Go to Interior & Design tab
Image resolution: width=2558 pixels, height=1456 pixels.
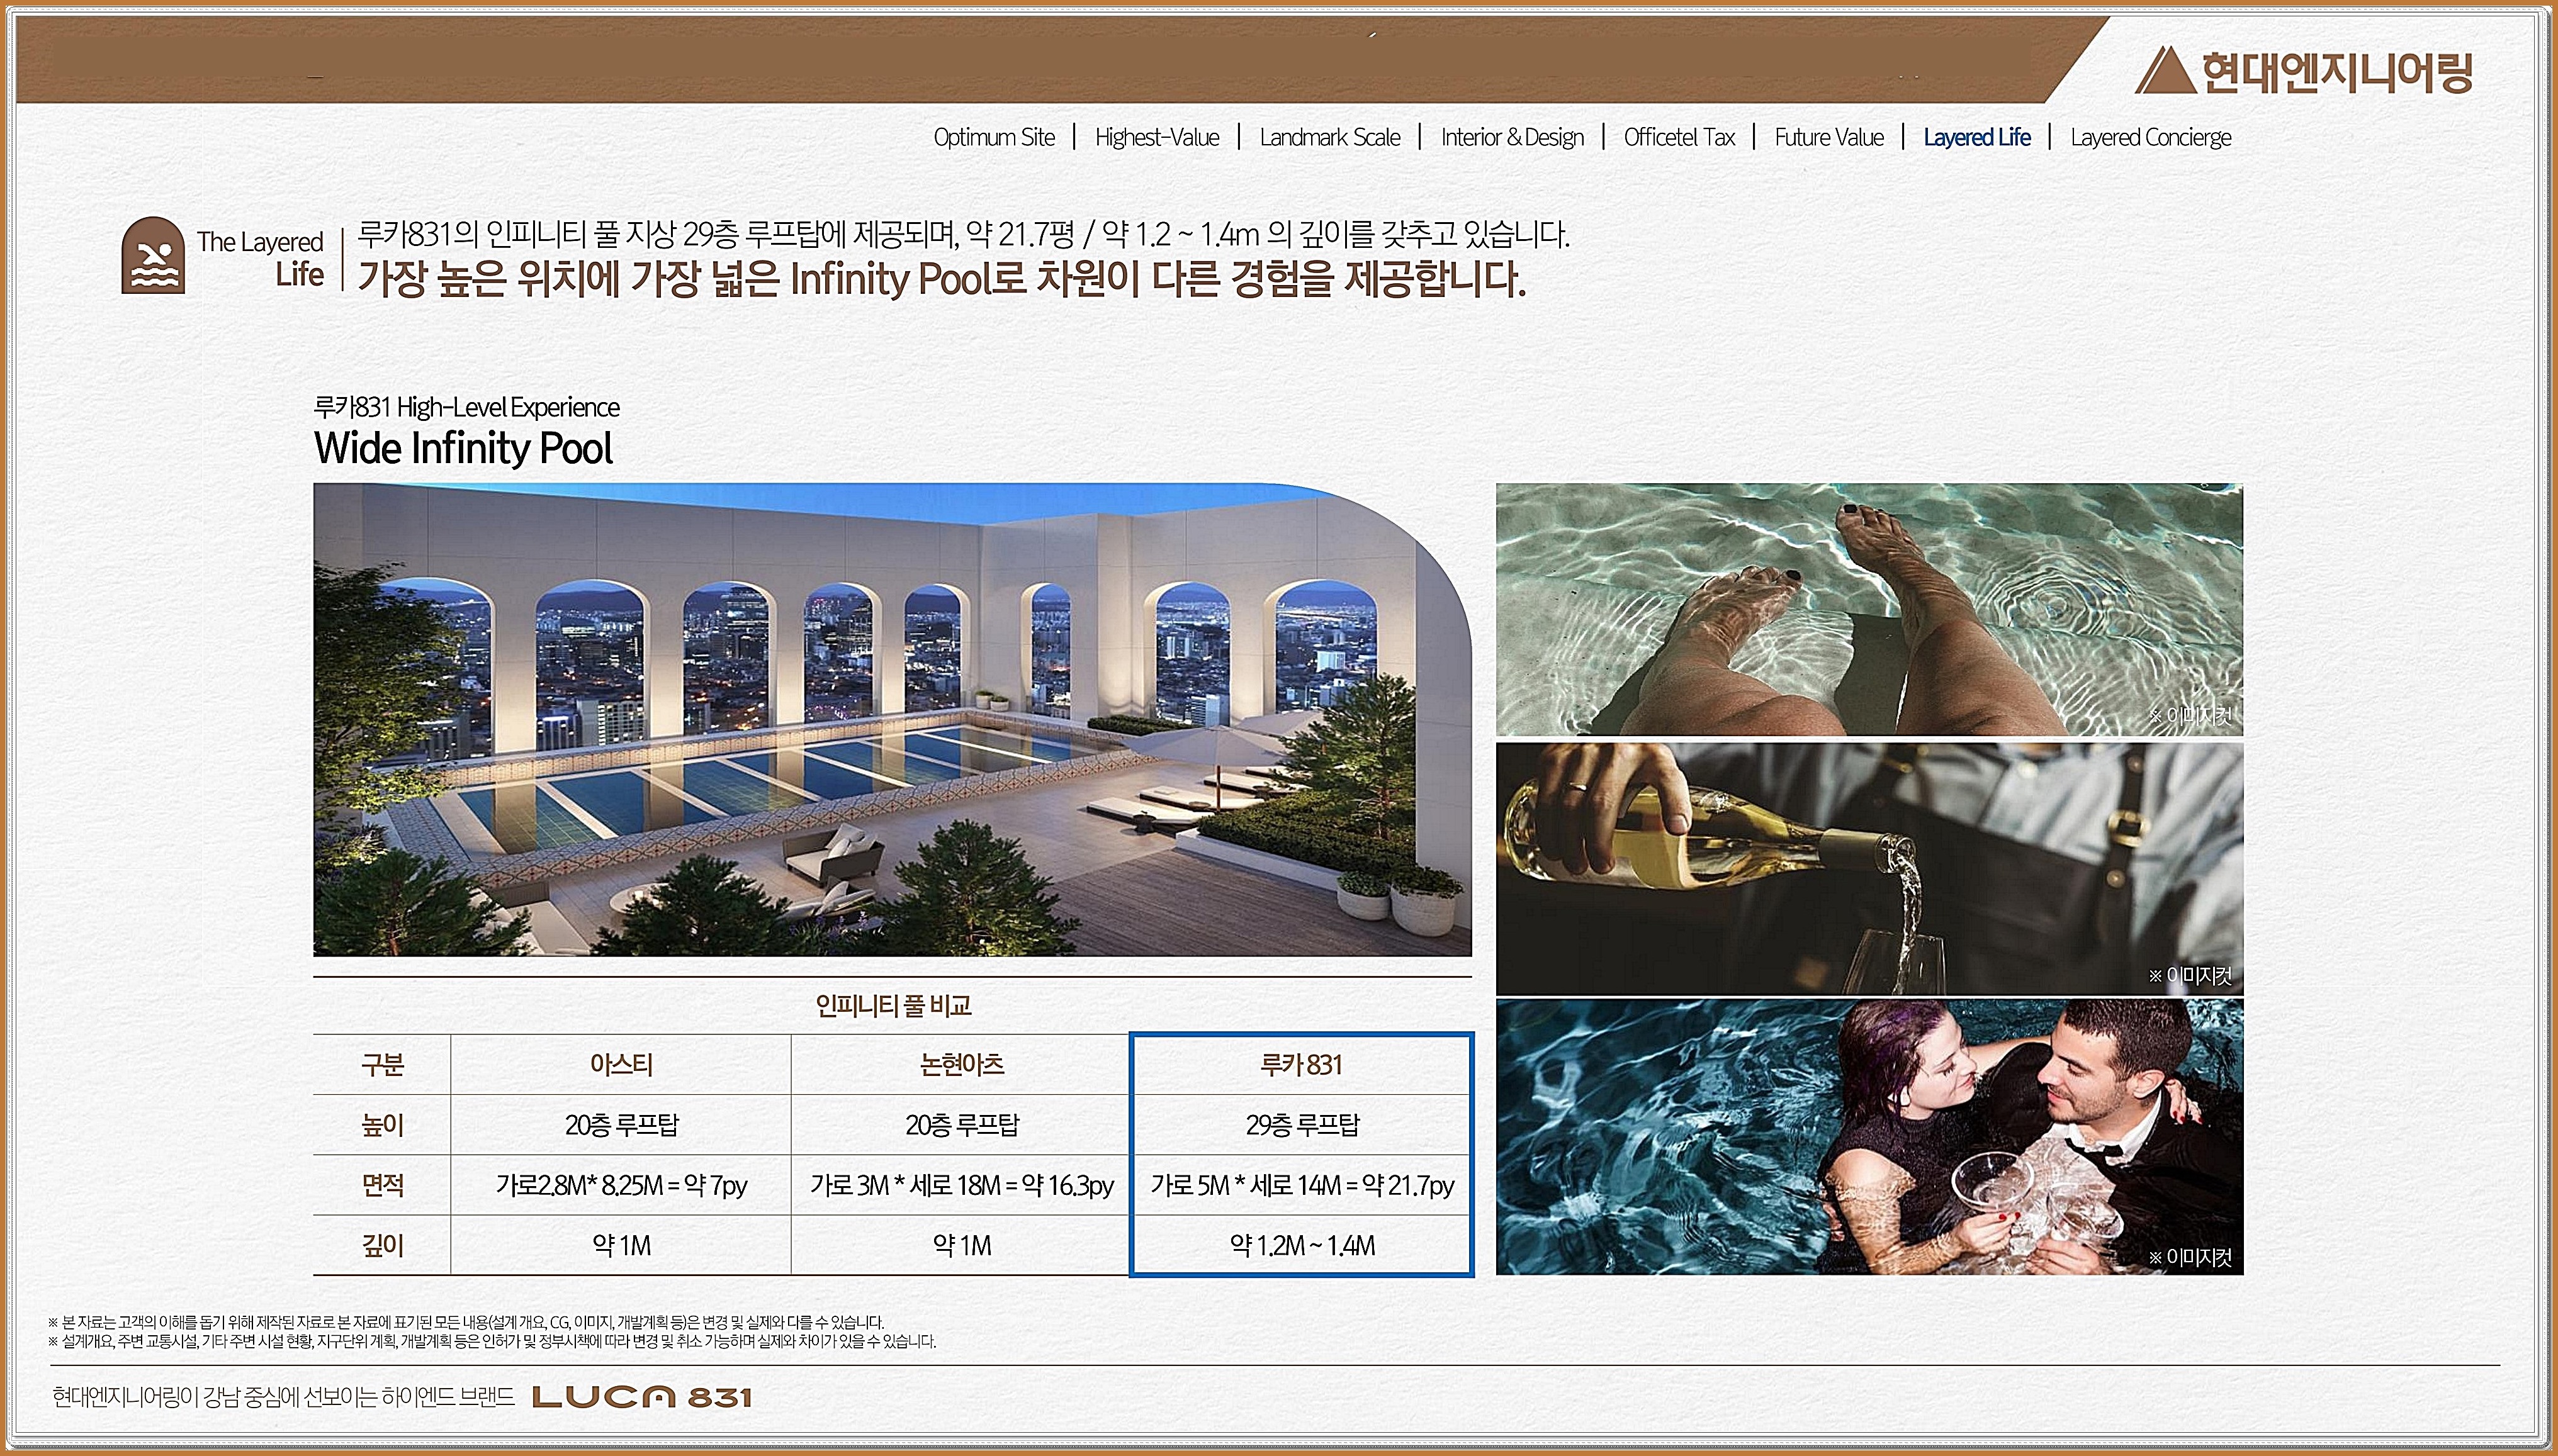[x=1512, y=137]
